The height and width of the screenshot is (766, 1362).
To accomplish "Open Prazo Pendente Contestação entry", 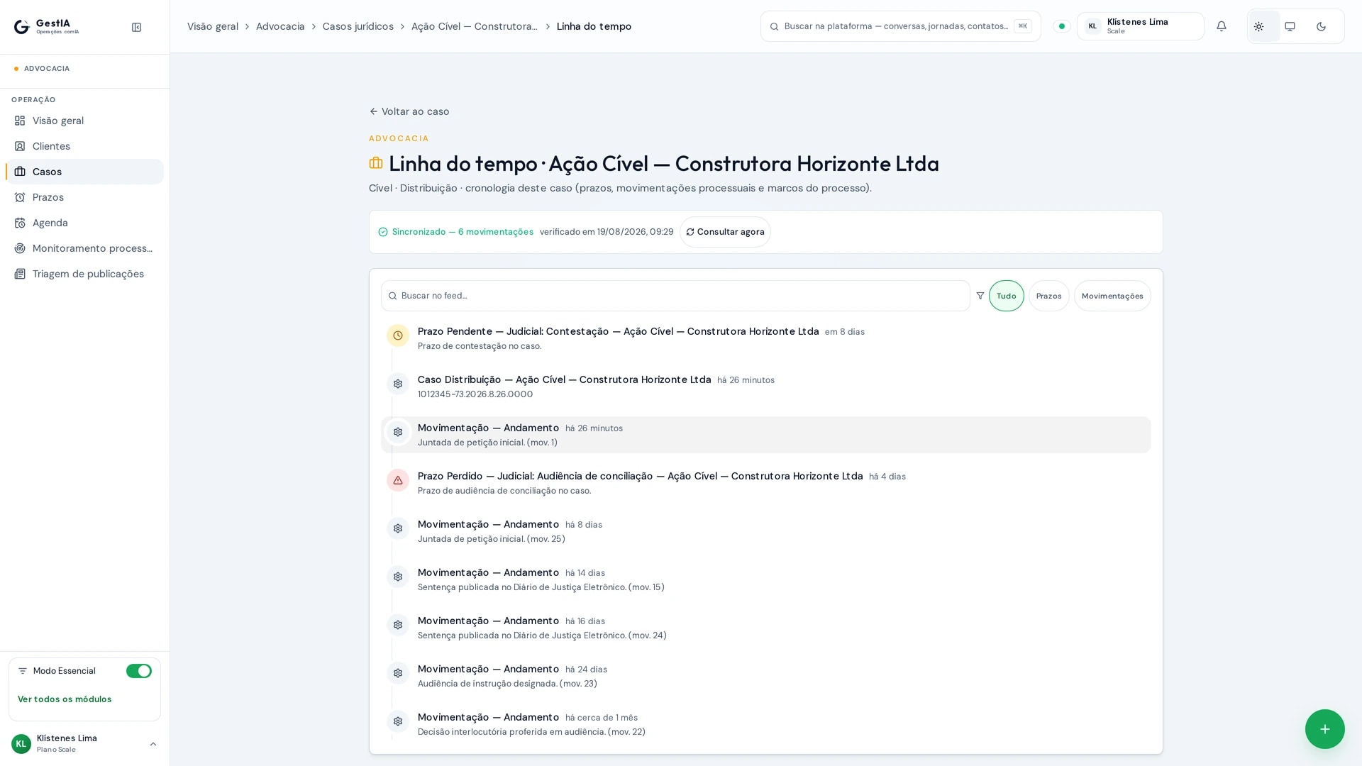I will (x=766, y=338).
